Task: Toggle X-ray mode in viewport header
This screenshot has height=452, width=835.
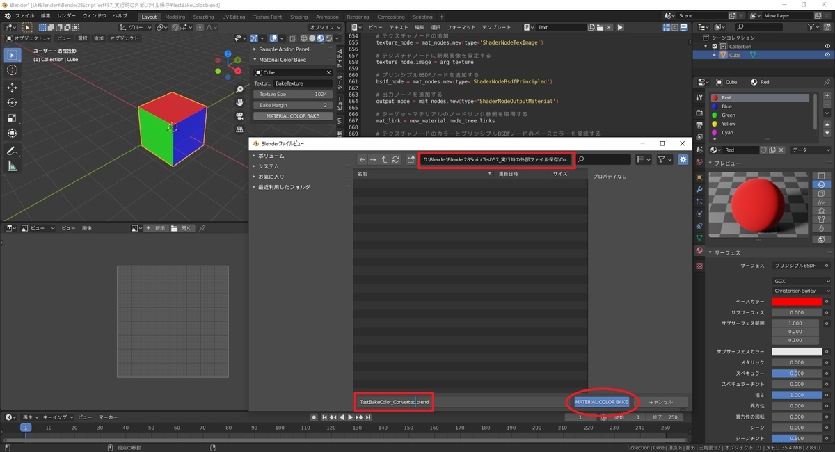Action: (294, 38)
